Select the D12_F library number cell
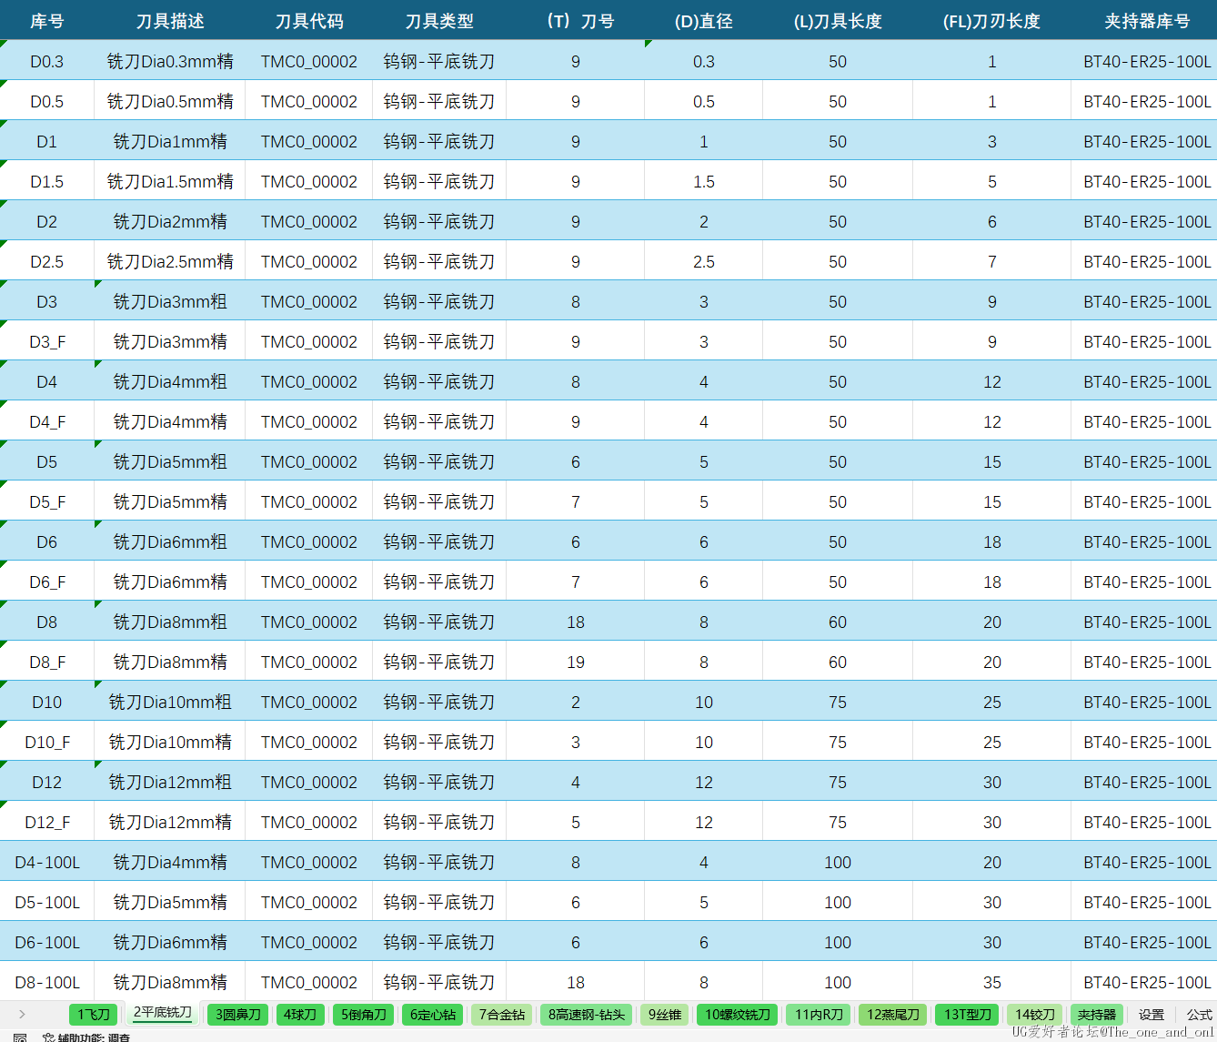 click(46, 822)
